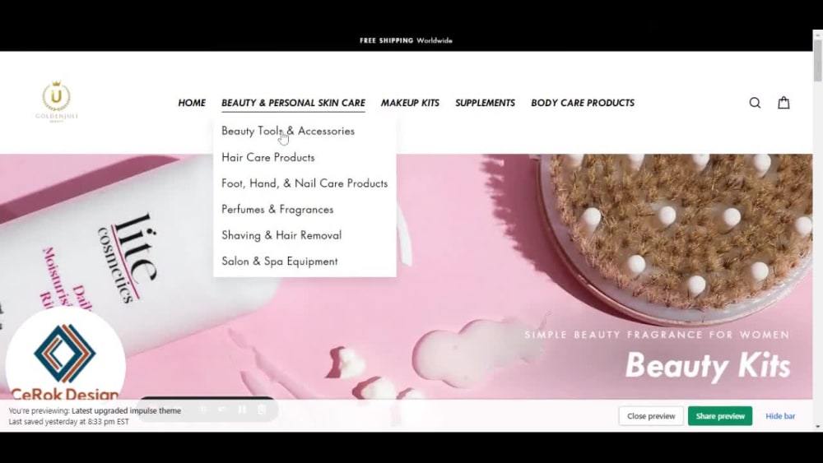The height and width of the screenshot is (463, 823).
Task: Open the search magnifier icon
Action: click(755, 103)
